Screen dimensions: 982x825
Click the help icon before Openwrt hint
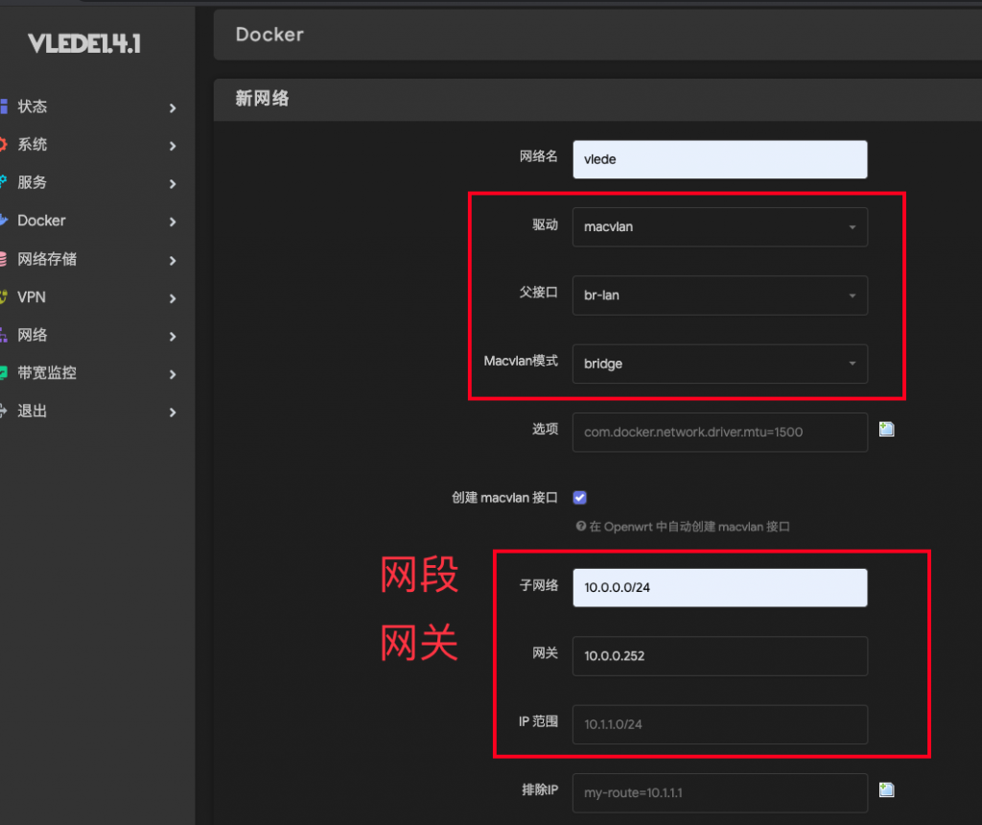coord(580,527)
